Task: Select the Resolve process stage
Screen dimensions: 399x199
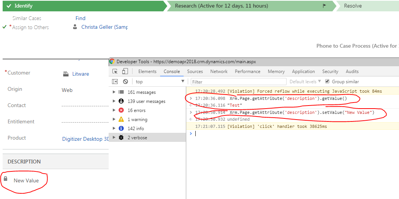Action: click(x=368, y=6)
